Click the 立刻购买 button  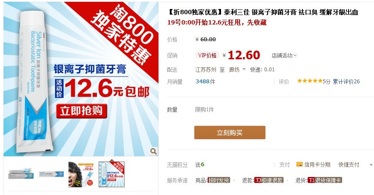(230, 132)
